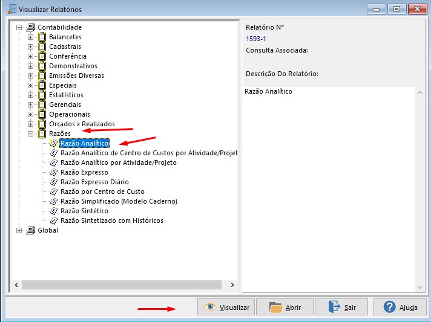Minimize the Visualizar Relatórios window
This screenshot has height=322, width=431.
(x=377, y=9)
